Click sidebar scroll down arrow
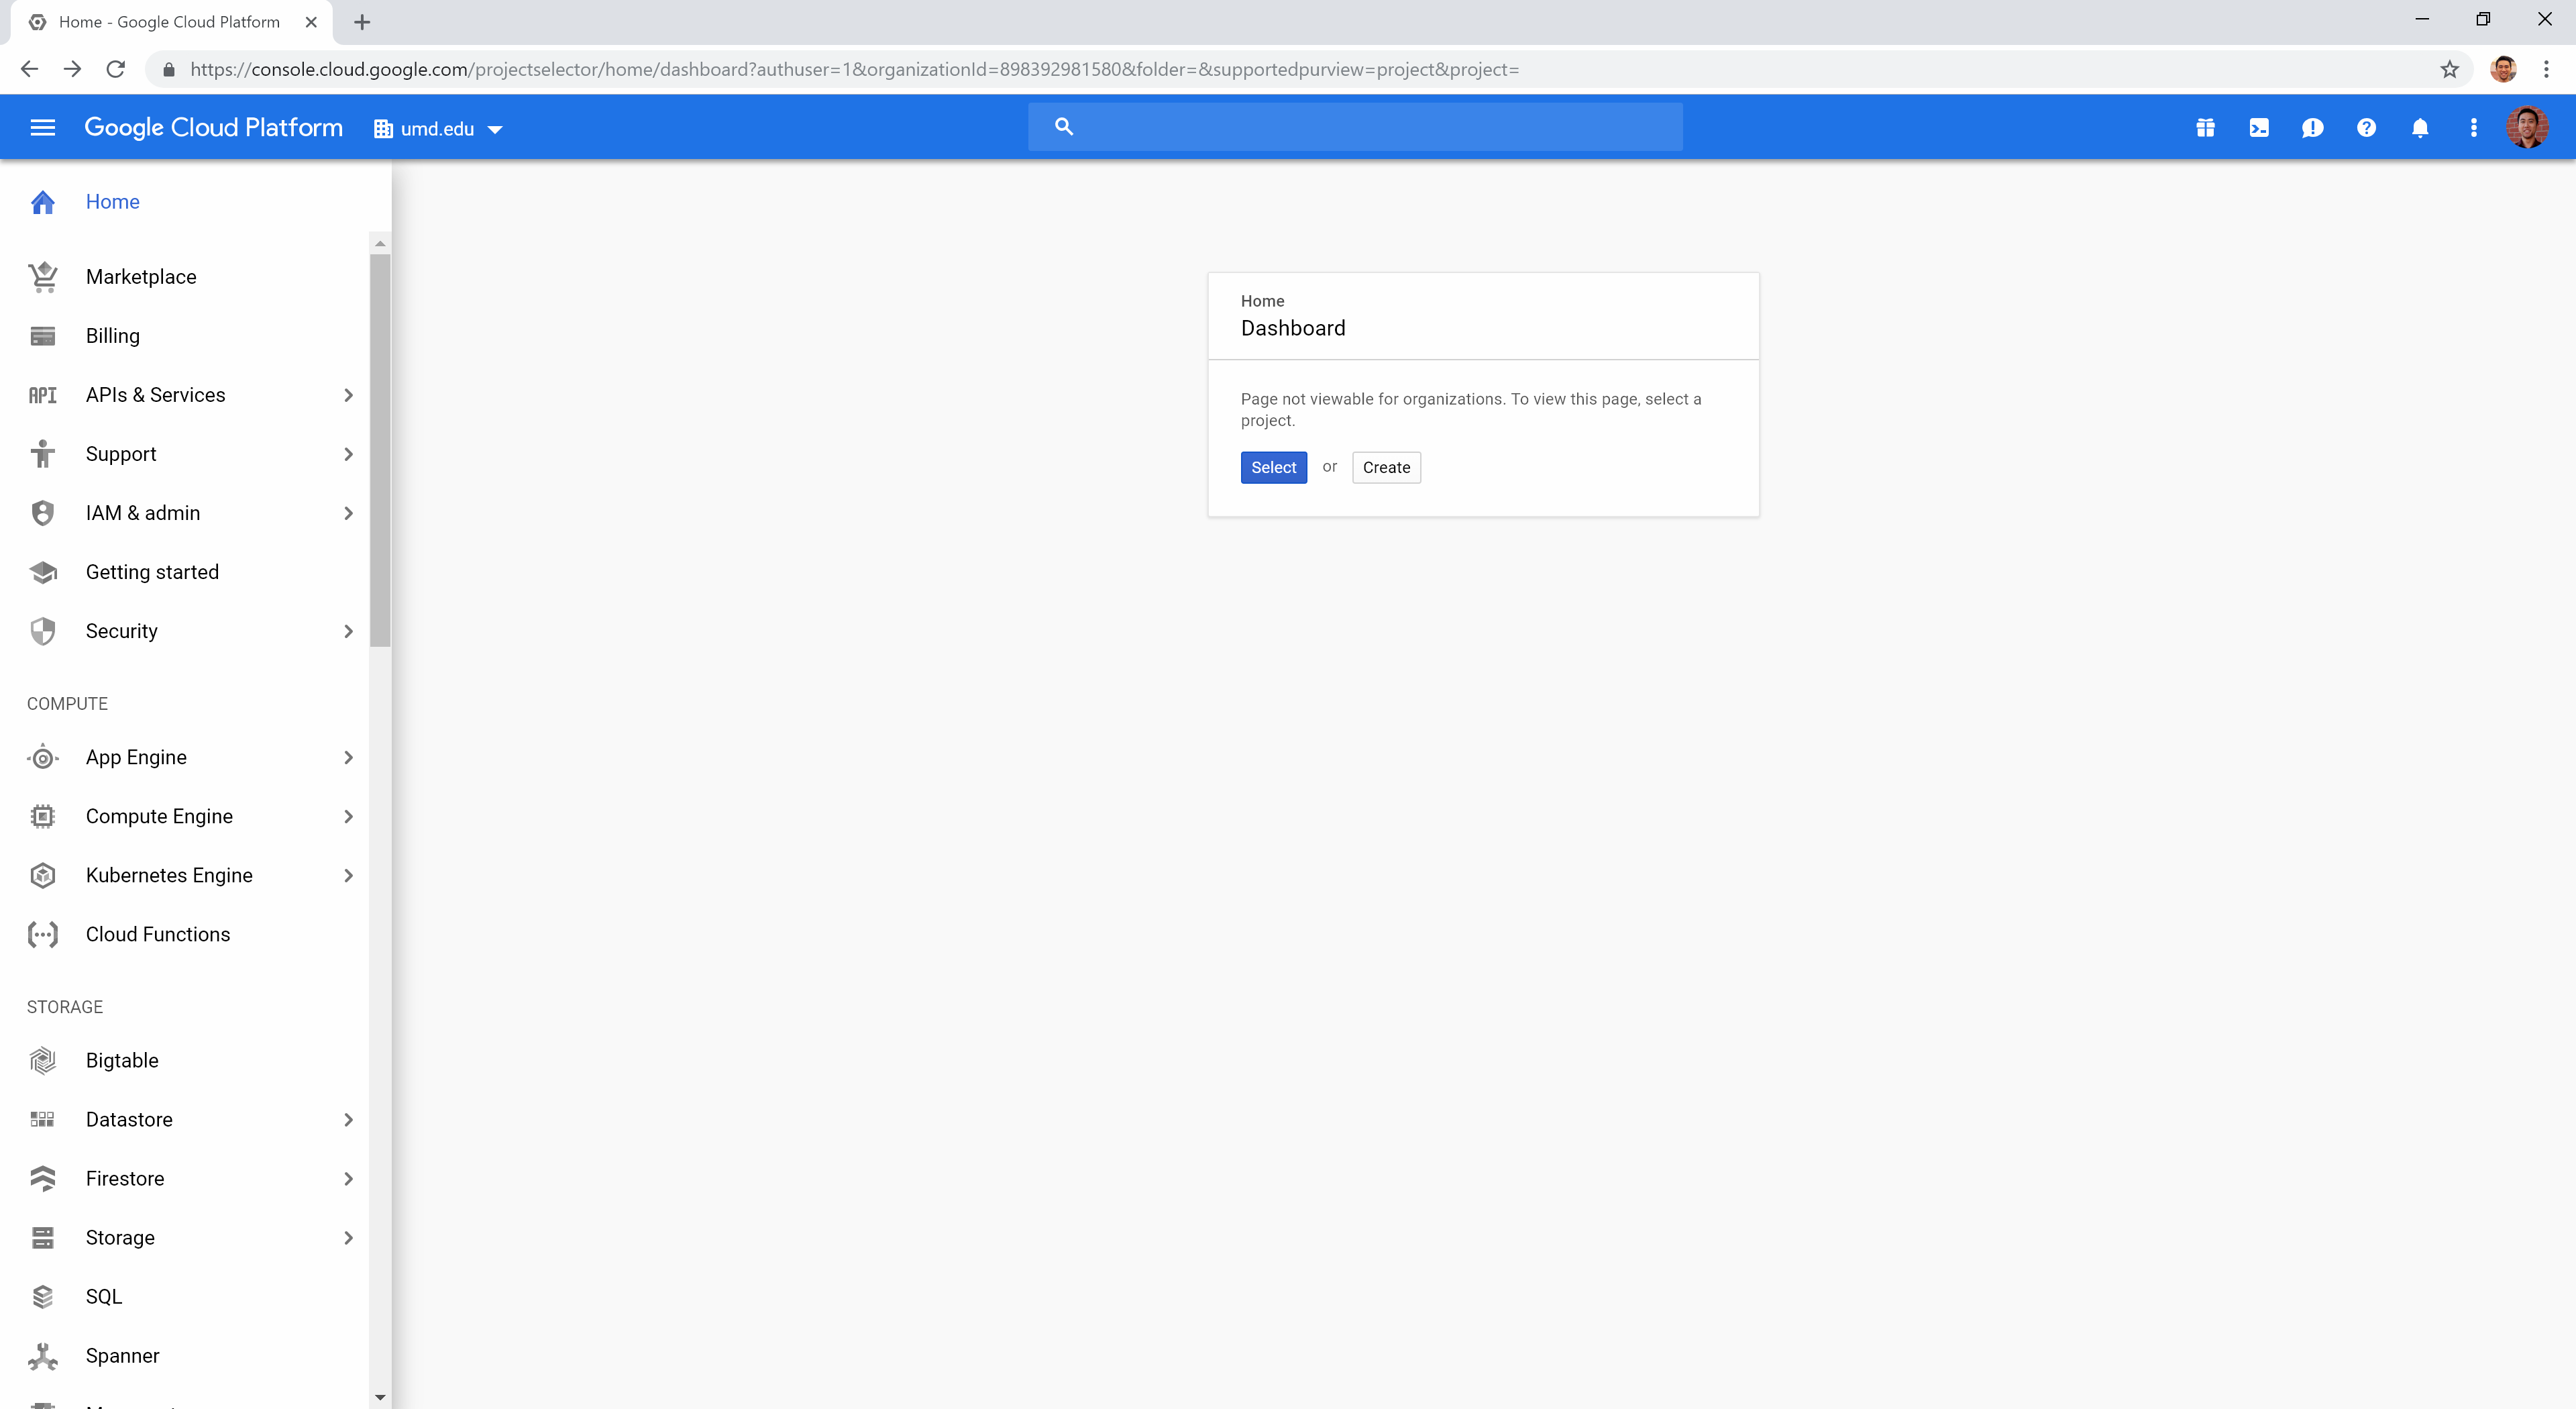 [380, 1397]
